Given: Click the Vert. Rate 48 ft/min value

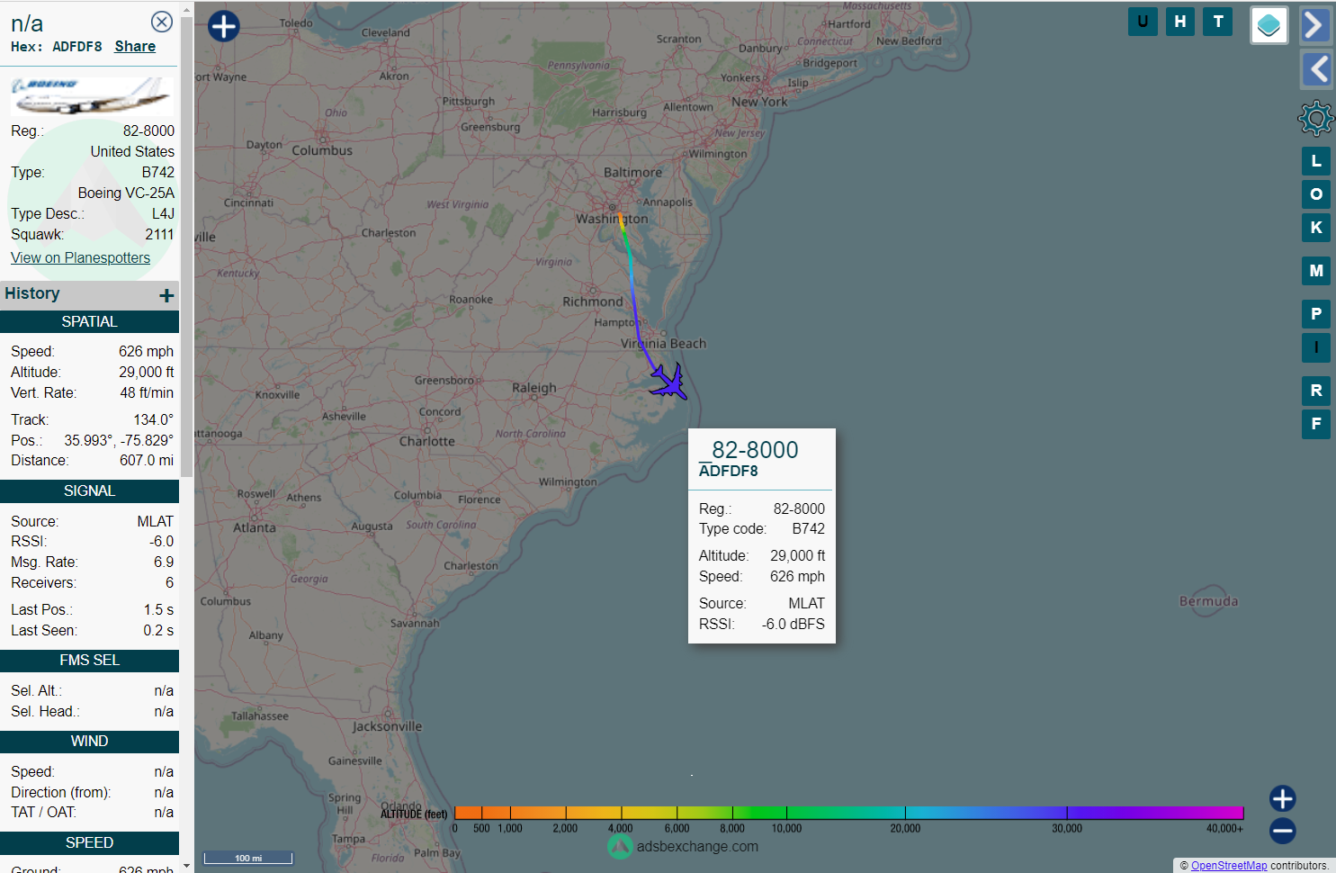Looking at the screenshot, I should pos(147,392).
